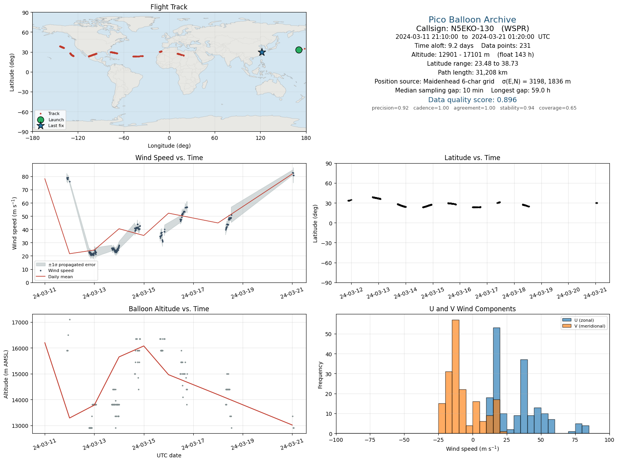Click the "70" wind speed tick label

point(25,190)
